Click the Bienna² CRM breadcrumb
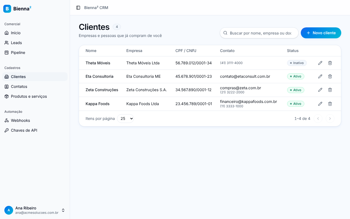The image size is (350, 219). tap(96, 8)
